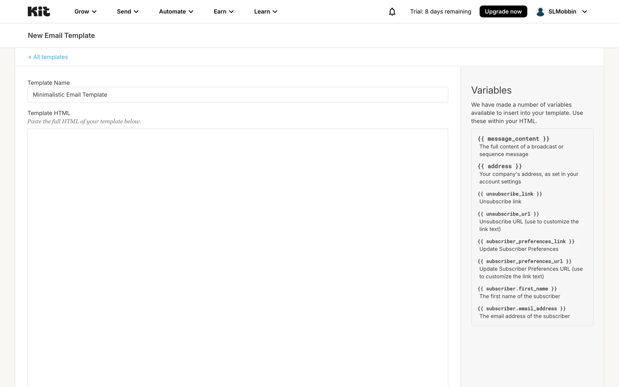Screen dimensions: 619x387
Task: Click the subscriber.first_name variable
Action: click(517, 289)
